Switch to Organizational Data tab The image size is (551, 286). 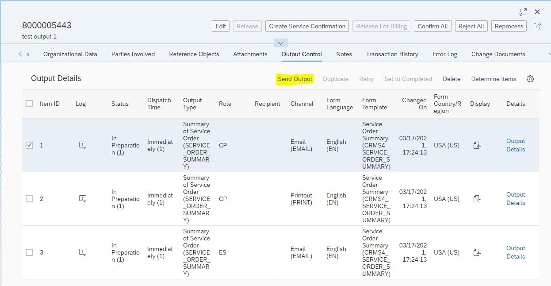(70, 54)
